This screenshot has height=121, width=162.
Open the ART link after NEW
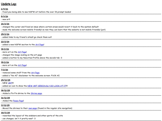(10, 83)
